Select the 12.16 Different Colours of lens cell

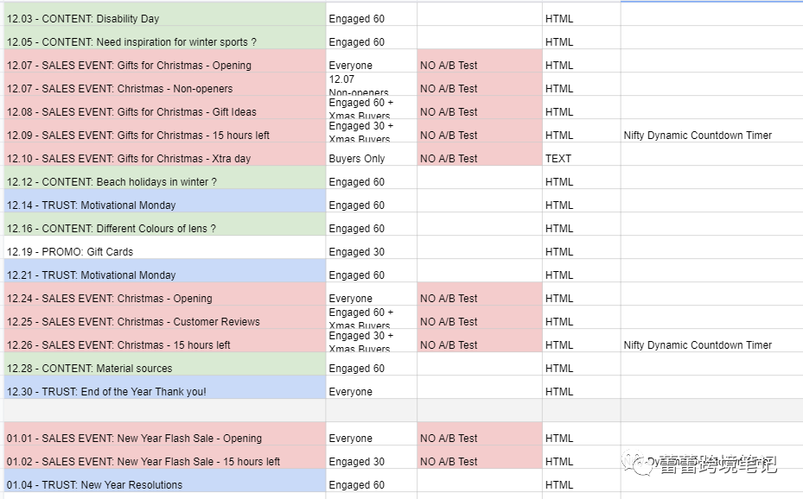[165, 224]
